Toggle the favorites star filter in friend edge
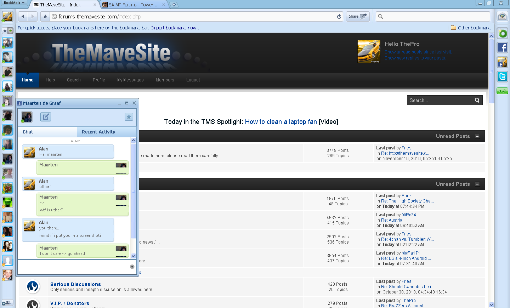The width and height of the screenshot is (510, 308). 5,30
